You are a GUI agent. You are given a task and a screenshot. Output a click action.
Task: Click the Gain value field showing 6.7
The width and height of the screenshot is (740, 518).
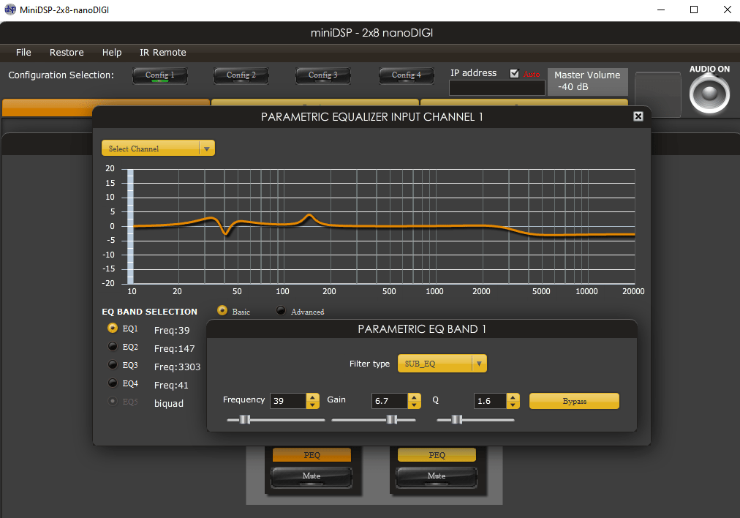coord(390,401)
